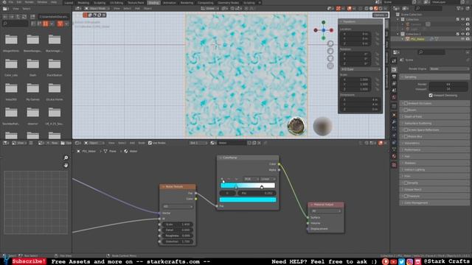Open the ColorRamp RGB color mode dropdown
The height and width of the screenshot is (265, 472).
(x=251, y=179)
